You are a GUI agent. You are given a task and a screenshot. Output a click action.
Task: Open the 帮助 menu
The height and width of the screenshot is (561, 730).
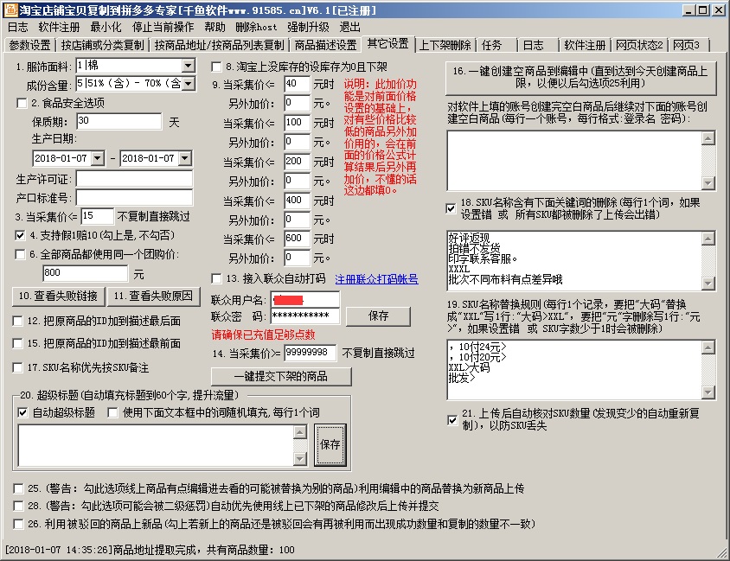click(215, 28)
